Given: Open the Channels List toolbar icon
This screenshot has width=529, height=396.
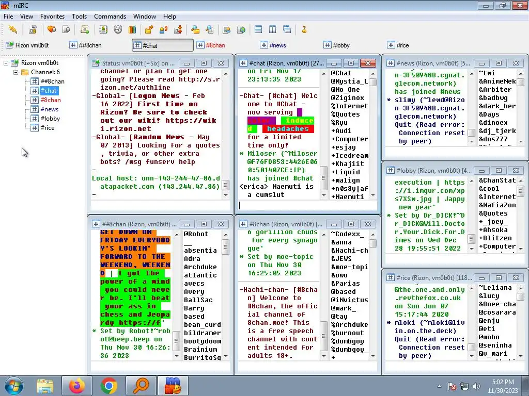Looking at the screenshot, I should (x=66, y=29).
